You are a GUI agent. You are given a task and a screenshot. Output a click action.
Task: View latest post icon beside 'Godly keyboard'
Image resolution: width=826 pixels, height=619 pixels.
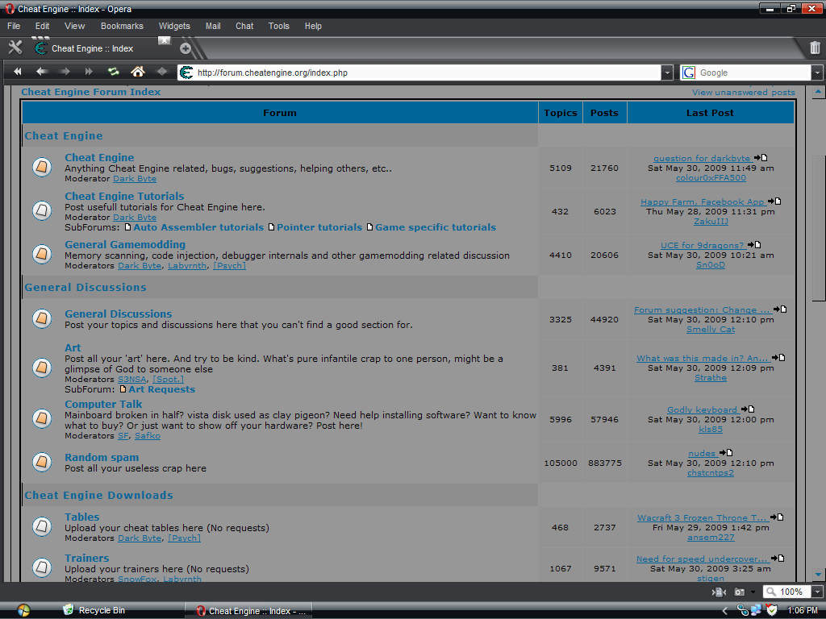pos(748,409)
